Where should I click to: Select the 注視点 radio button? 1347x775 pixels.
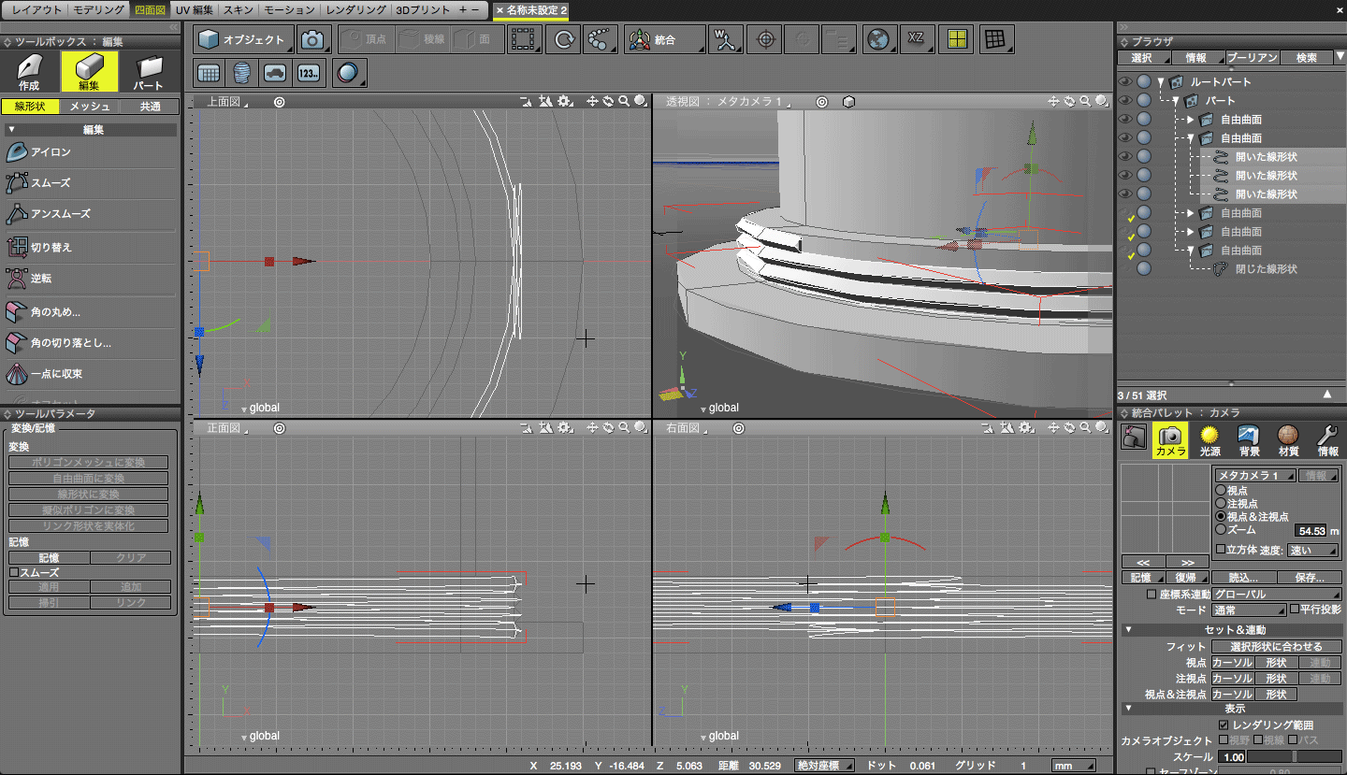pyautogui.click(x=1221, y=504)
